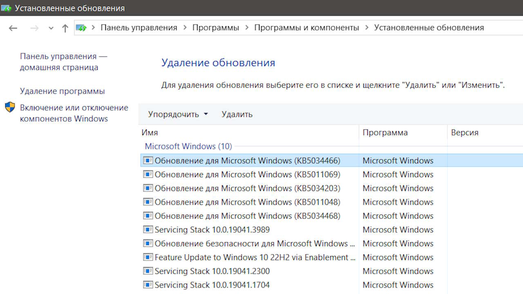Go to Панель управления breadcrumb
523x294 pixels.
pos(139,28)
